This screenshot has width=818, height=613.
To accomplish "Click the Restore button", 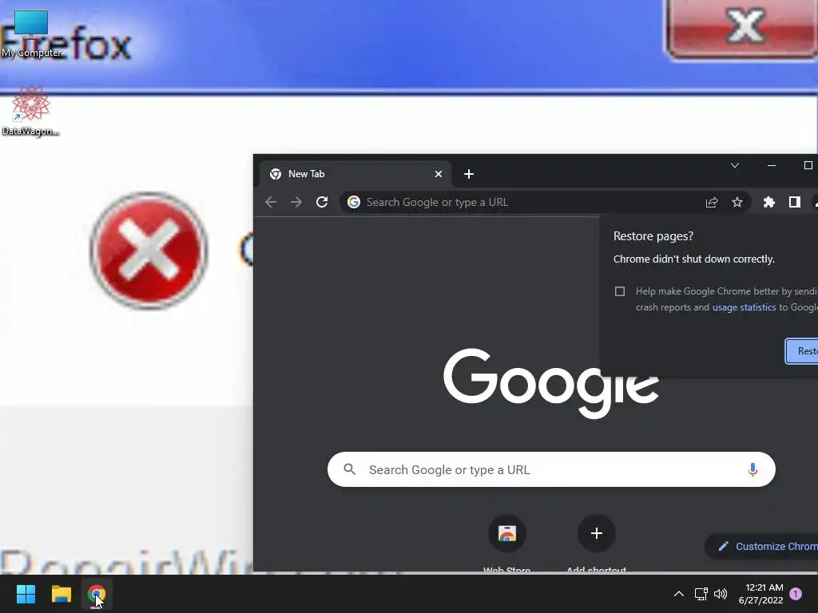I will (802, 351).
